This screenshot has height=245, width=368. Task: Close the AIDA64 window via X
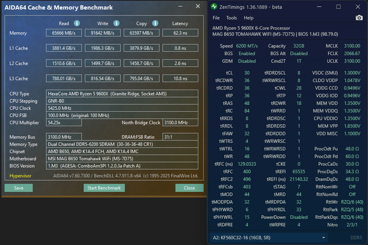click(198, 6)
